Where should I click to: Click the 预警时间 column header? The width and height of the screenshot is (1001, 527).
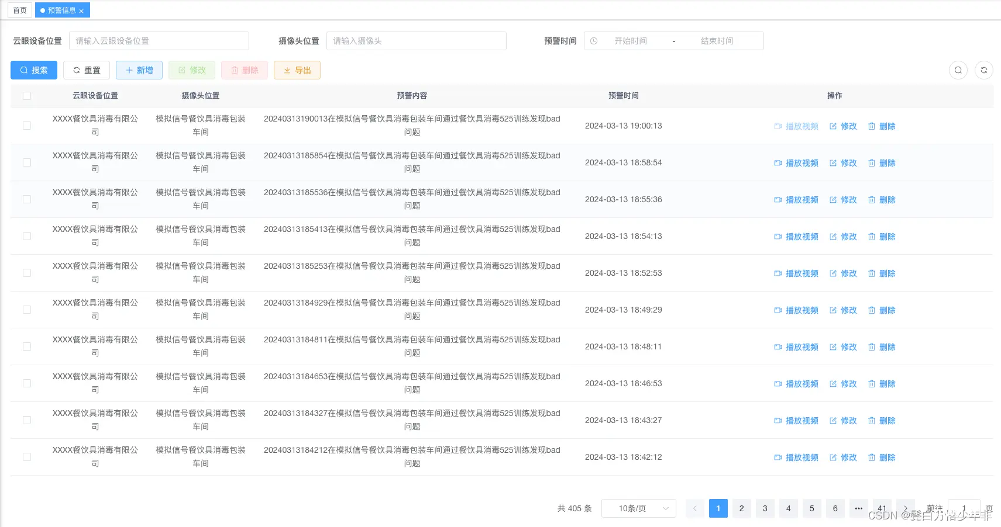(624, 96)
